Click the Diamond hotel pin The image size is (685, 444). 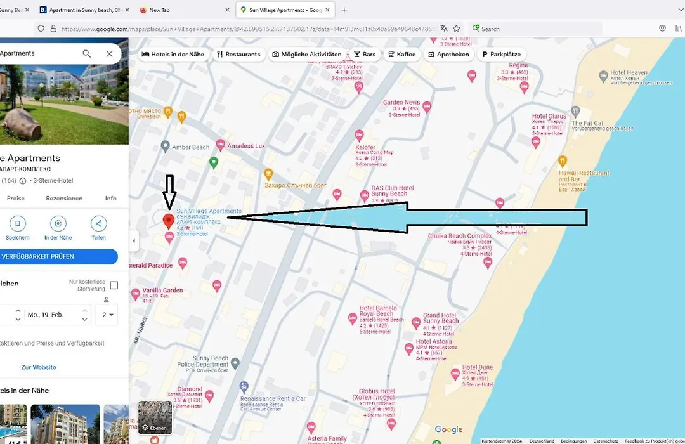(209, 396)
